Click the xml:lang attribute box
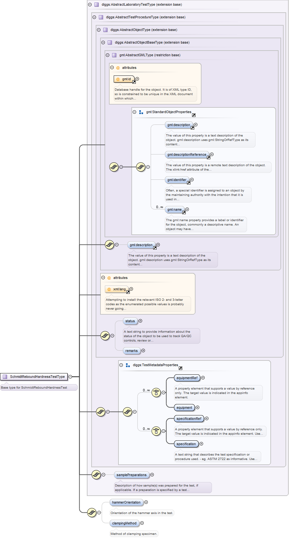The width and height of the screenshot is (289, 538). coord(117,289)
